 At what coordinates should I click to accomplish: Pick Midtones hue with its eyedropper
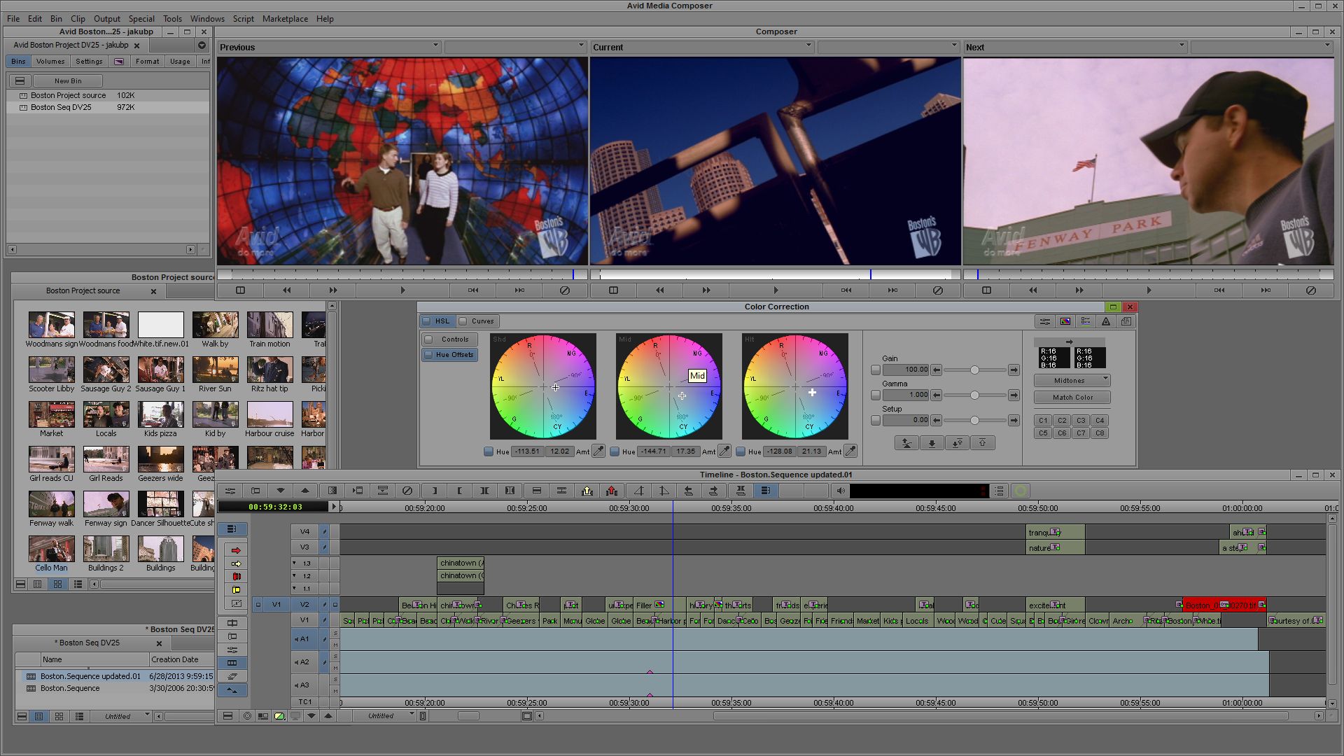[724, 451]
